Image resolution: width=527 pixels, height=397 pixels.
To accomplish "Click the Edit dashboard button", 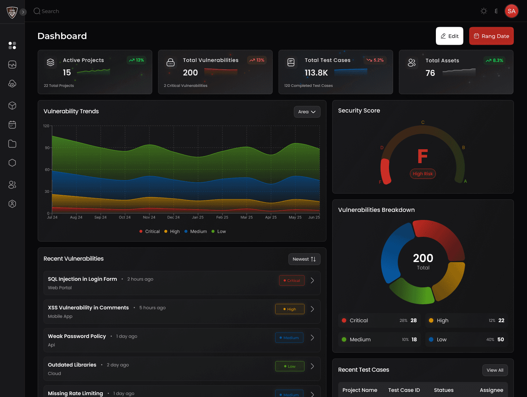I will coord(449,36).
